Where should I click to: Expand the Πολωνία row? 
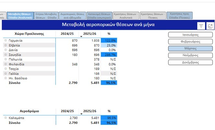pos(5,59)
